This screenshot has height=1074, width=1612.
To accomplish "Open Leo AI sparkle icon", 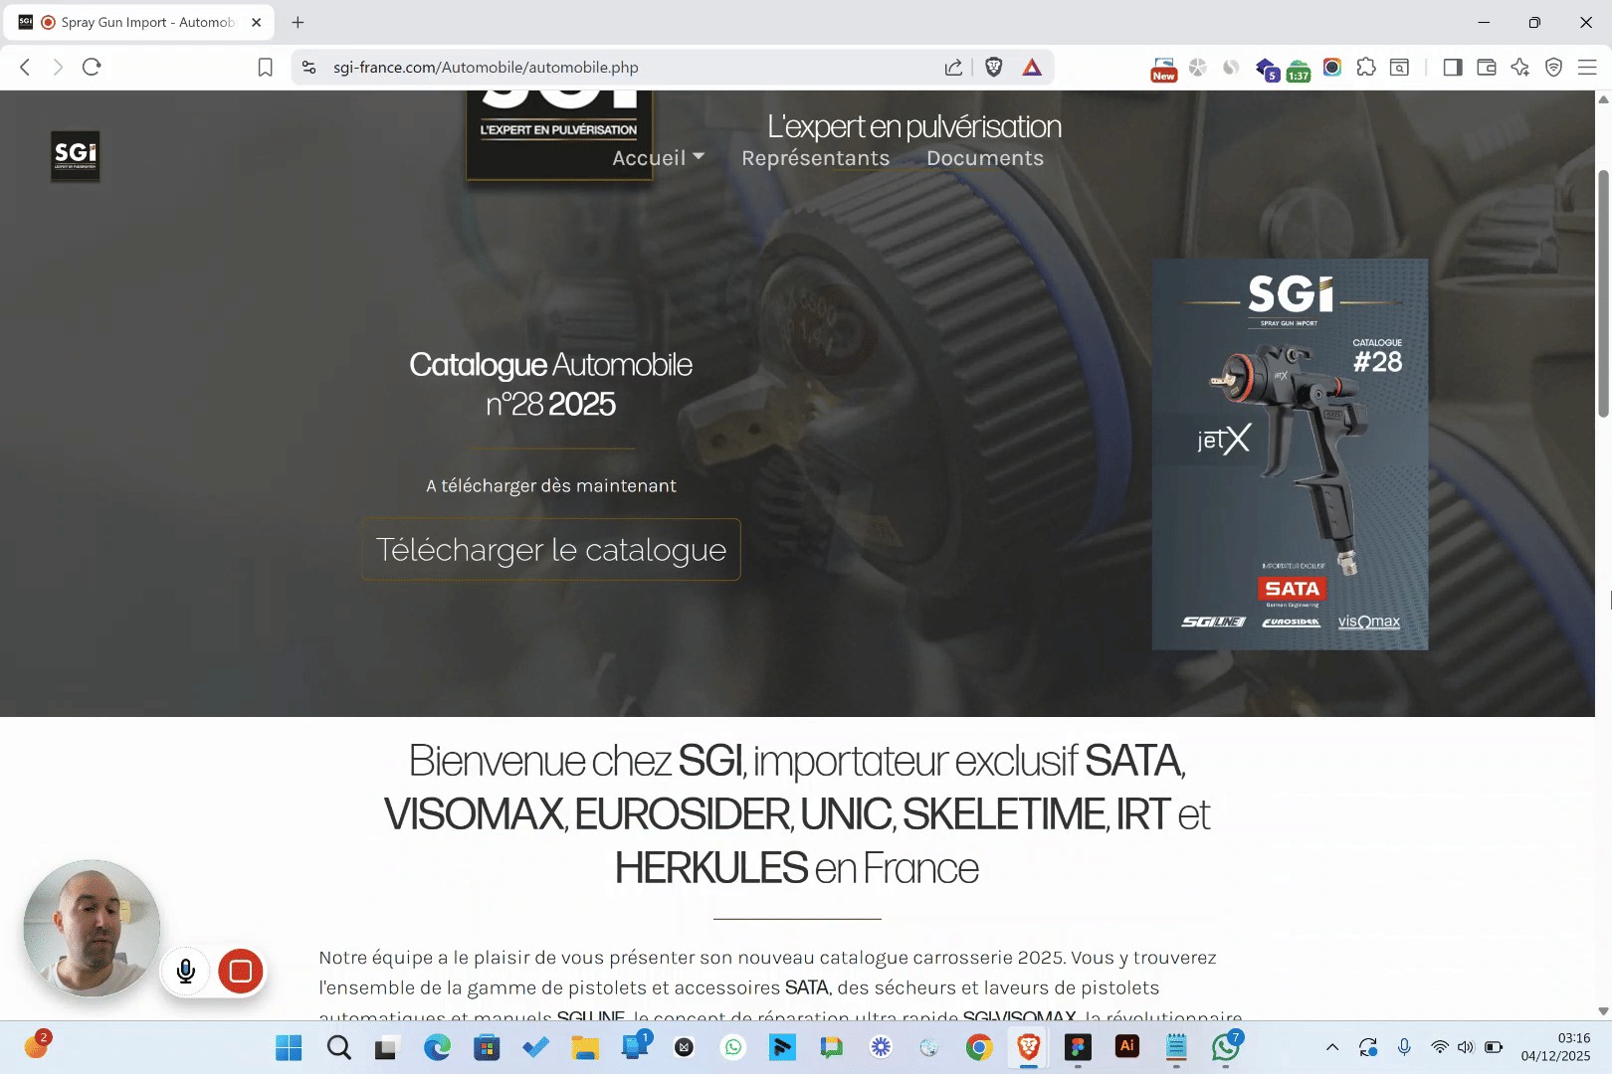I will click(x=1519, y=67).
